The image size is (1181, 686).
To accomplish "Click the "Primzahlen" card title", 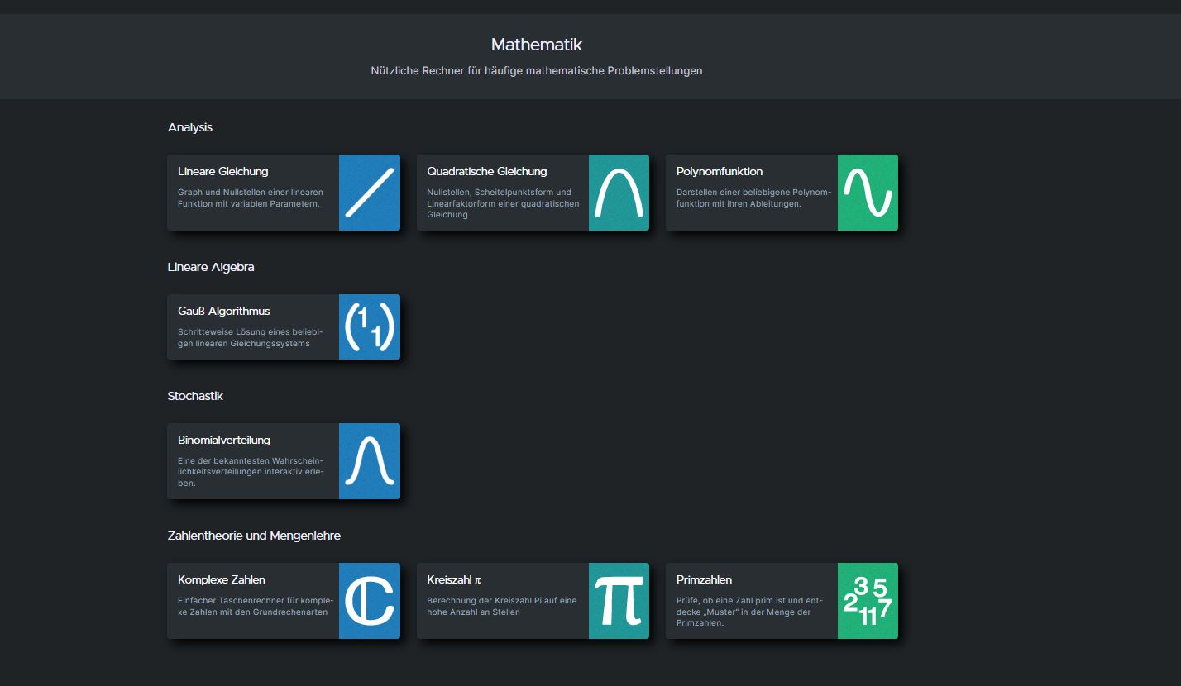I will click(x=704, y=580).
